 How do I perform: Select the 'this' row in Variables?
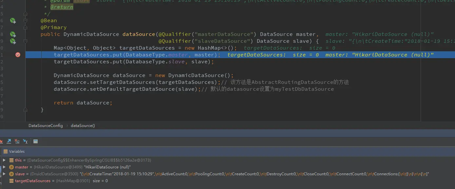pos(227,160)
